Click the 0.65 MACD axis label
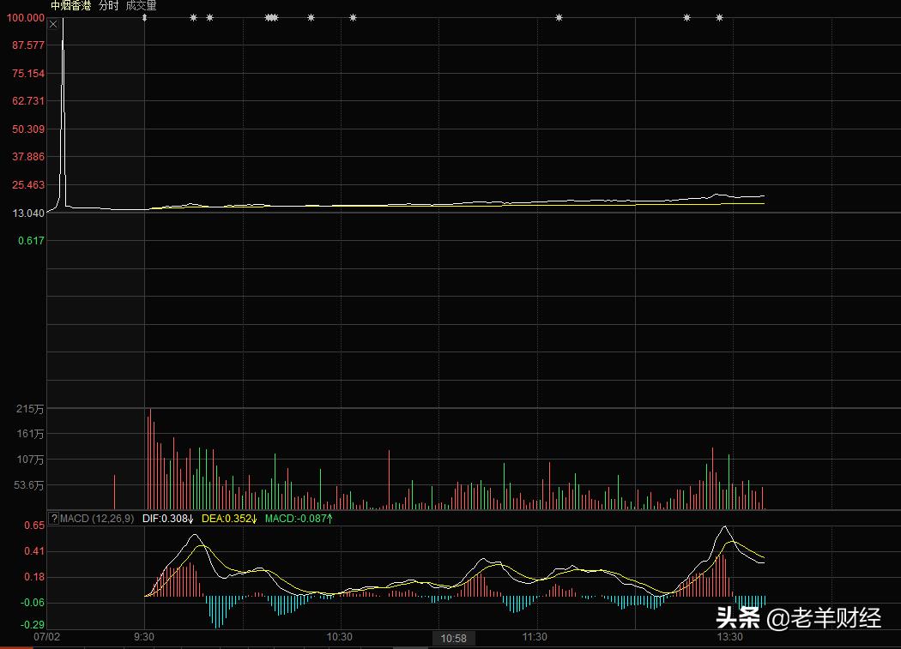This screenshot has width=901, height=649. [x=34, y=526]
